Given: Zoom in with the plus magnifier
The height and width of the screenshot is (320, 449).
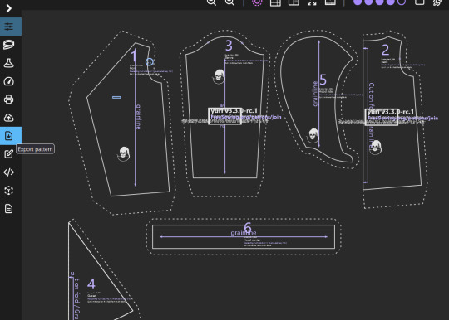Looking at the screenshot, I should 229,2.
